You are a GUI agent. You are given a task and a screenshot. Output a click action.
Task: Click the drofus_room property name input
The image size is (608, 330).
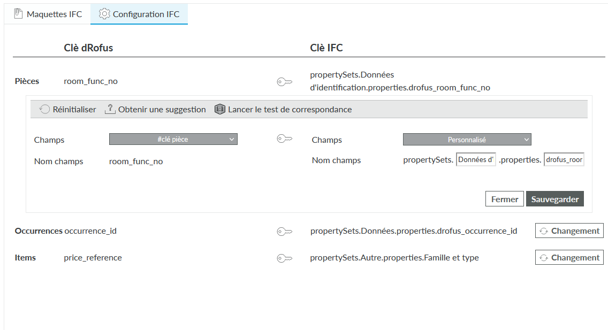coord(564,160)
